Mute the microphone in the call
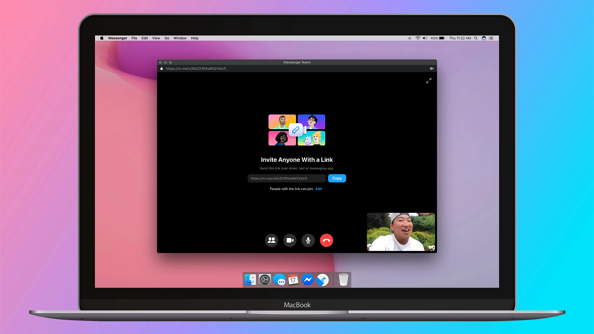The width and height of the screenshot is (594, 334). 308,240
